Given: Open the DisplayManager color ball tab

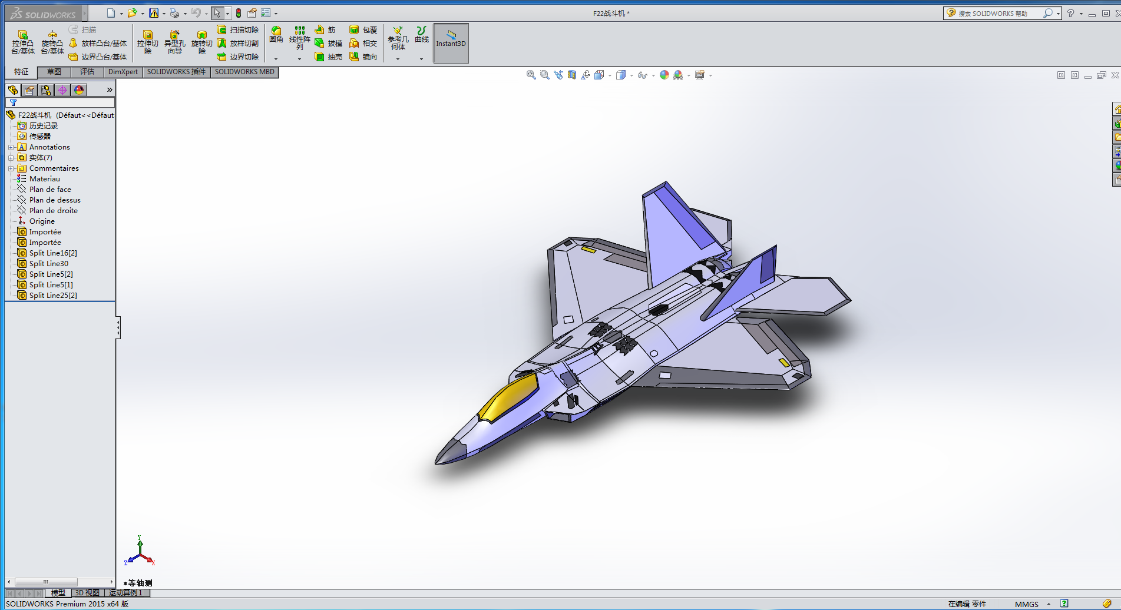Looking at the screenshot, I should 79,89.
